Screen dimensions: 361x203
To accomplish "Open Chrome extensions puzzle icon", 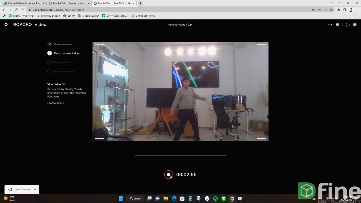I will tap(339, 10).
